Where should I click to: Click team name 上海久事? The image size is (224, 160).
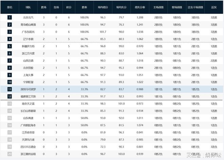(x=28, y=75)
